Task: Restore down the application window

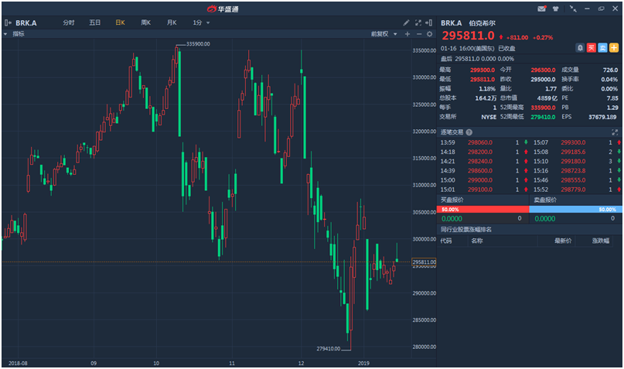Action: point(601,9)
